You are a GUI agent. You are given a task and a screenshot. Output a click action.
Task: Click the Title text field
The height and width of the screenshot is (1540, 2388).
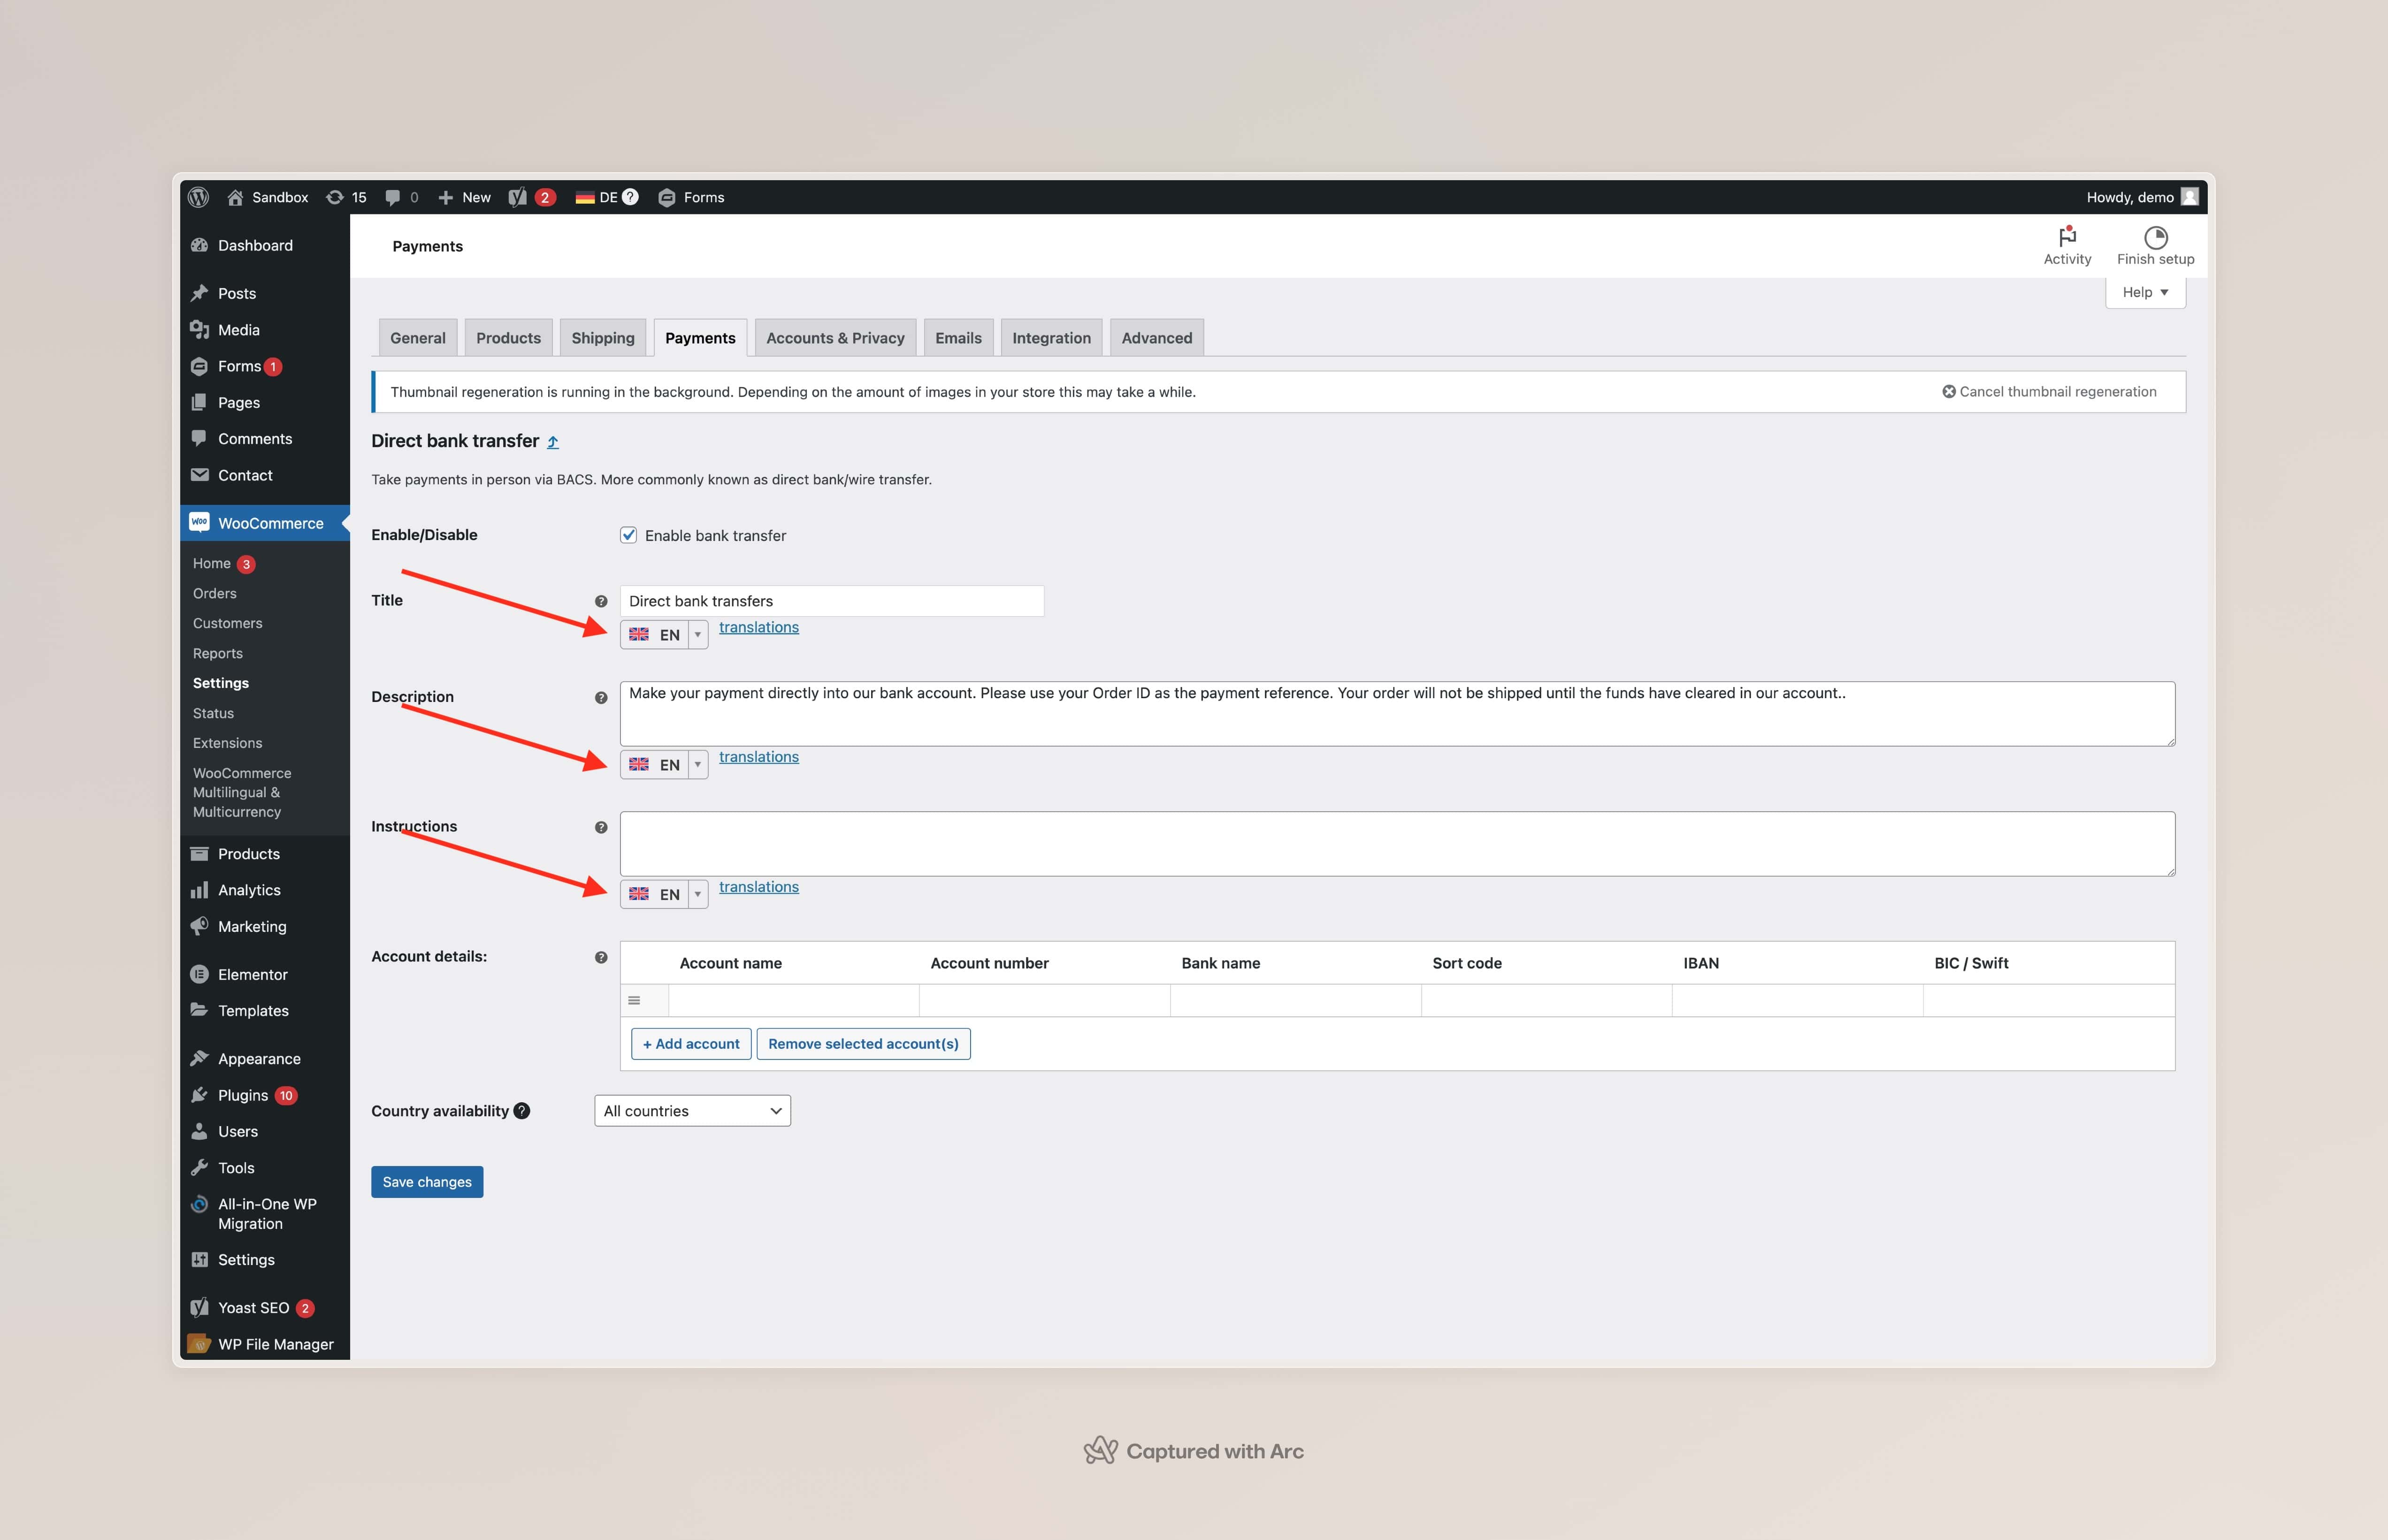tap(832, 601)
